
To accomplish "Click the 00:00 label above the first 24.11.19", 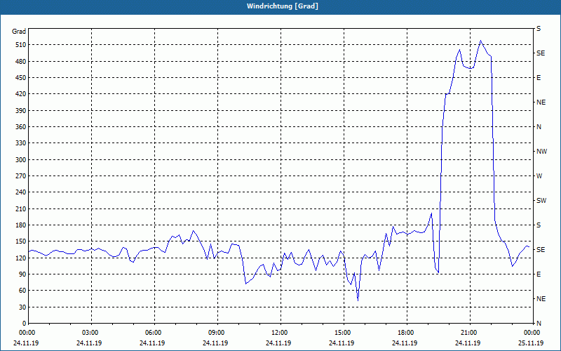I will (27, 332).
